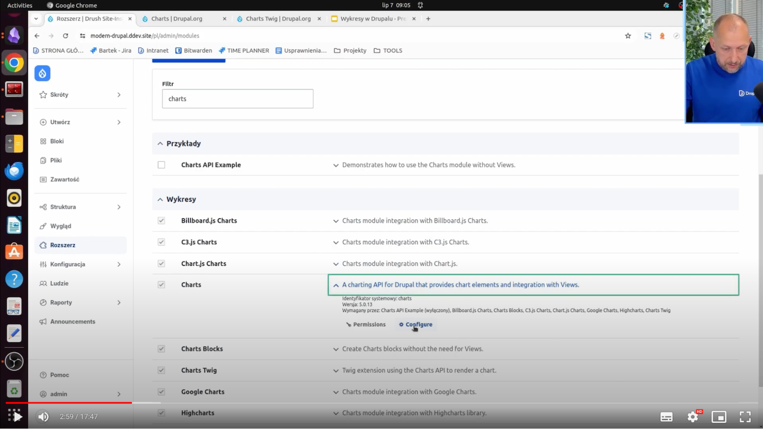Enable the Charts API Example checkbox
This screenshot has height=429, width=763.
click(161, 165)
